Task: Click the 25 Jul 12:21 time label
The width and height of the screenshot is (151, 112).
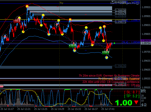Action: pos(24,109)
